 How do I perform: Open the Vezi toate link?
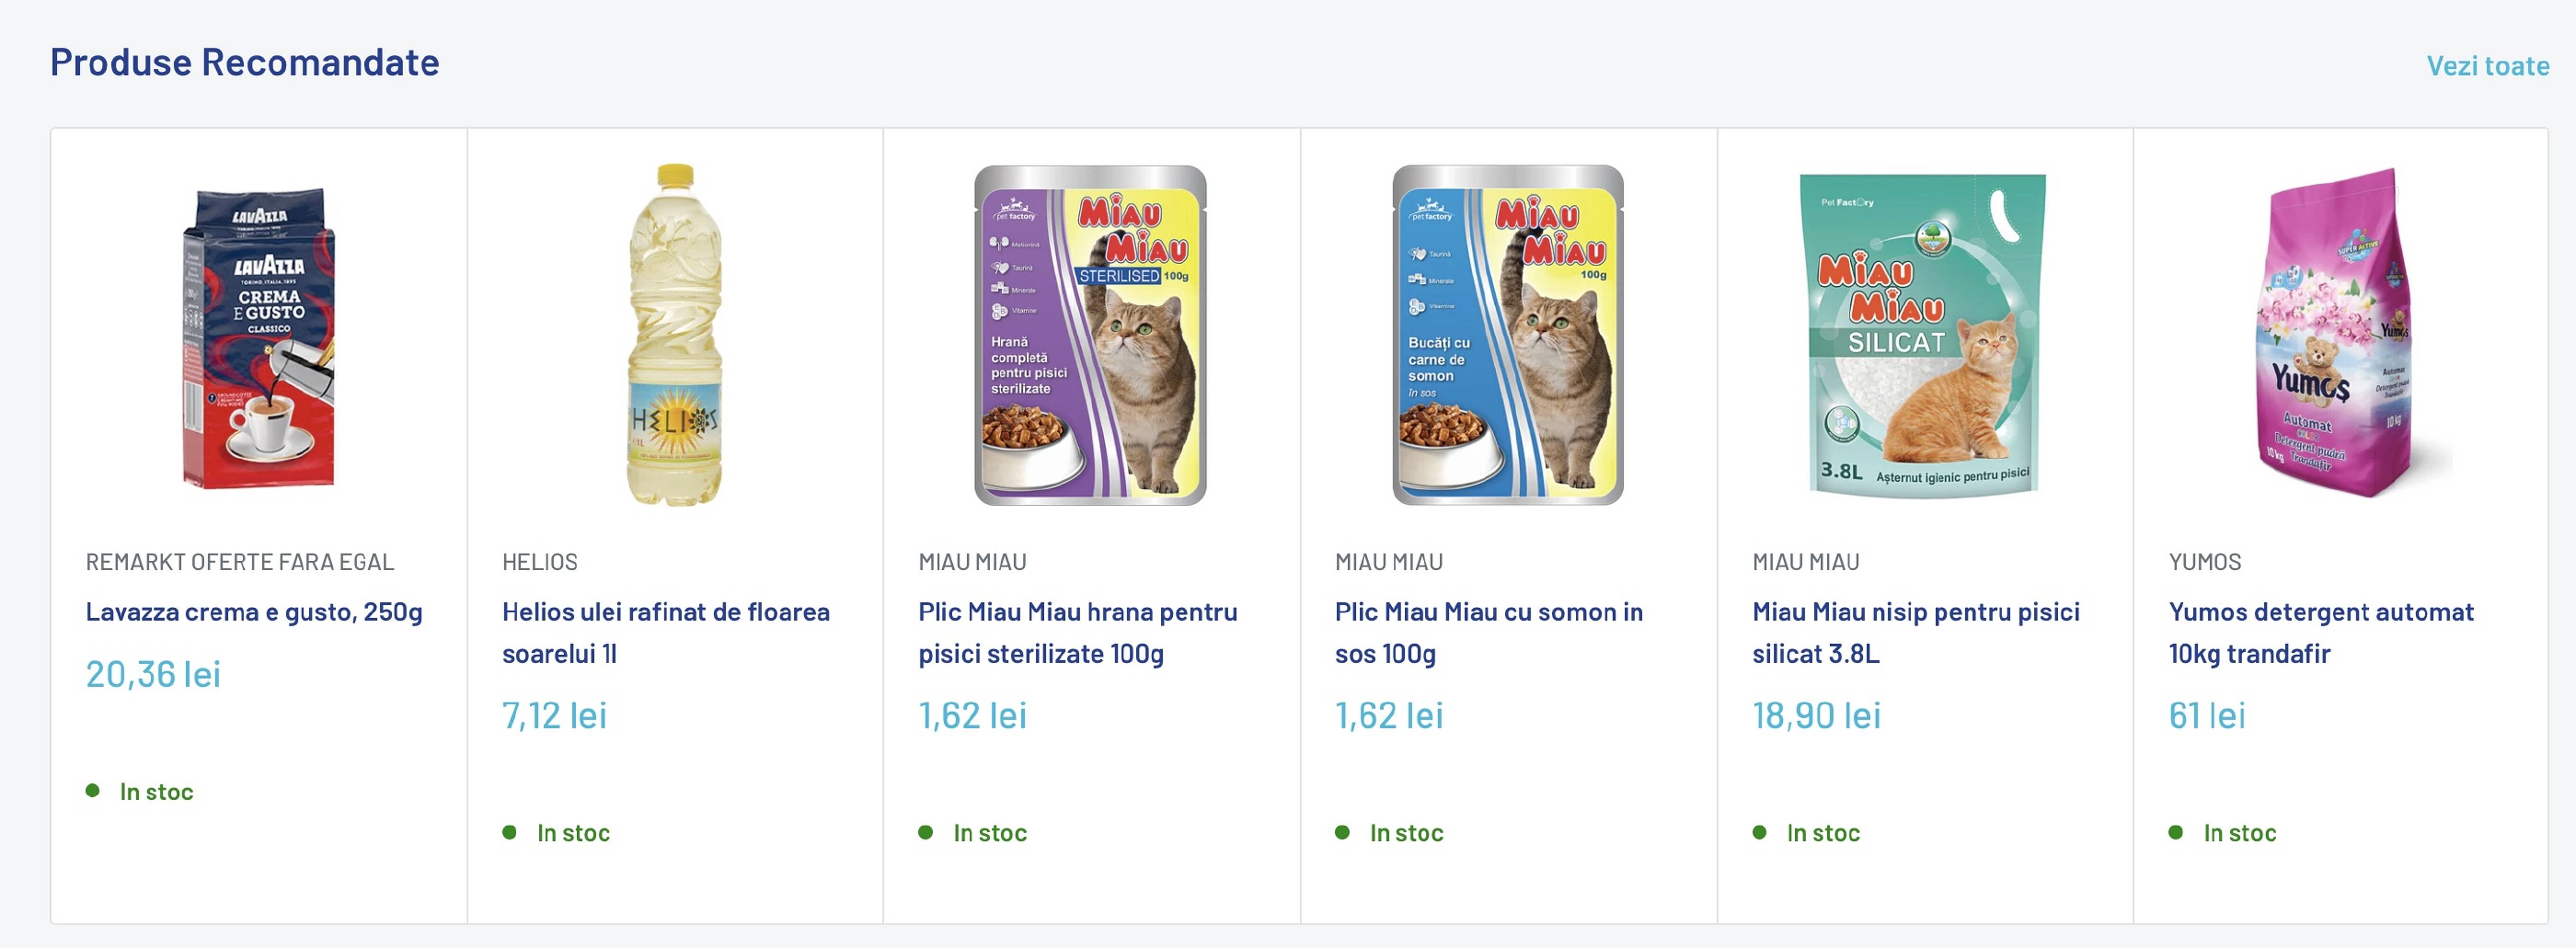point(2487,66)
